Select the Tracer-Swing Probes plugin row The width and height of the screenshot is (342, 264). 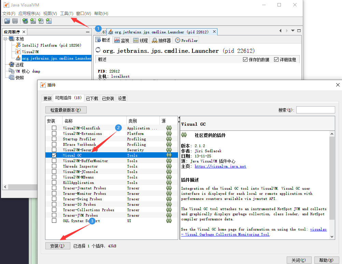click(x=112, y=199)
